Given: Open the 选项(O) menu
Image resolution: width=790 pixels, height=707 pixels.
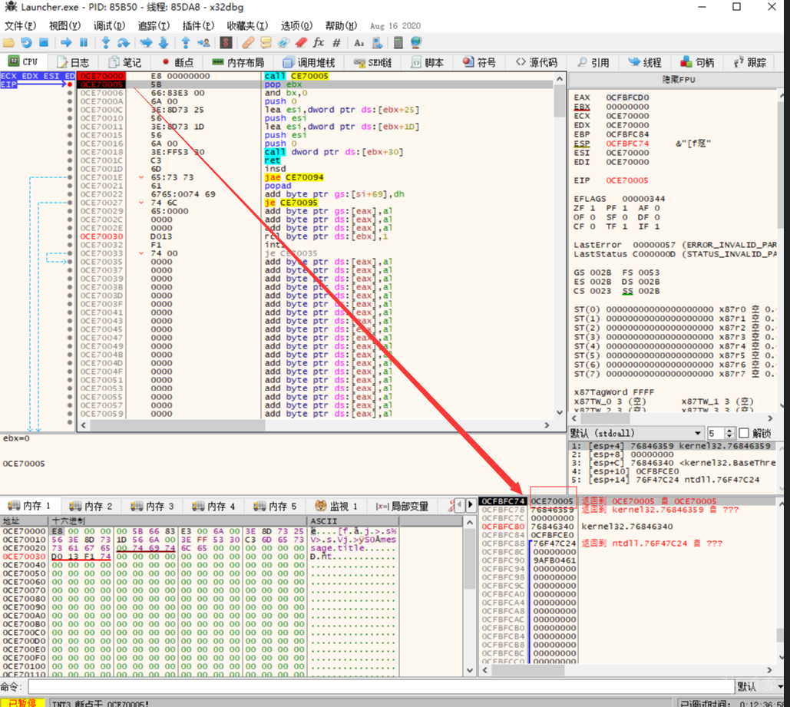Looking at the screenshot, I should [296, 25].
